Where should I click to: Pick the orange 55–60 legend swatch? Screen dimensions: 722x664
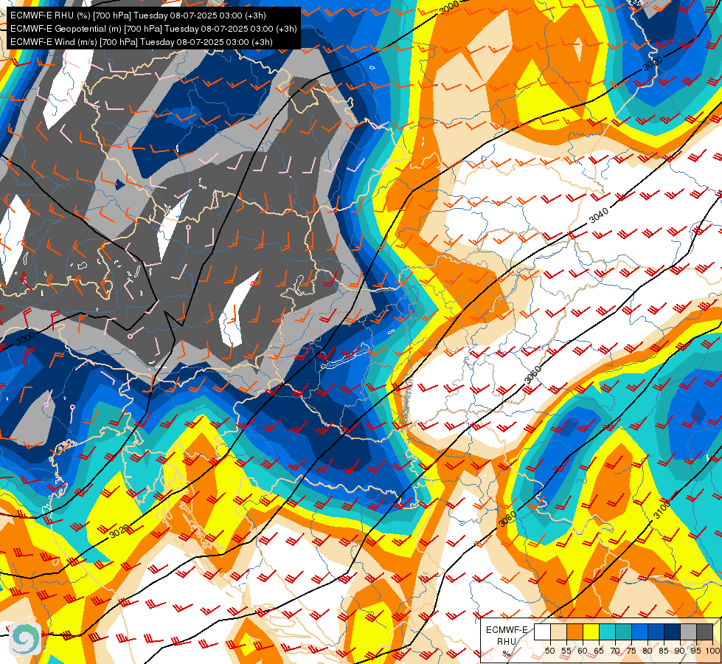click(x=575, y=632)
